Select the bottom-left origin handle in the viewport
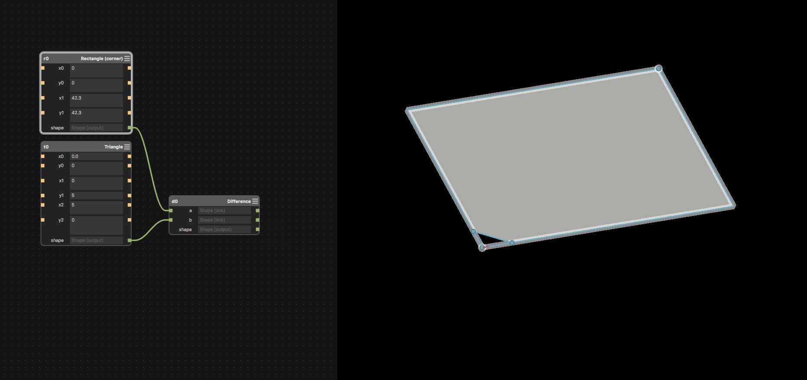 pos(482,248)
